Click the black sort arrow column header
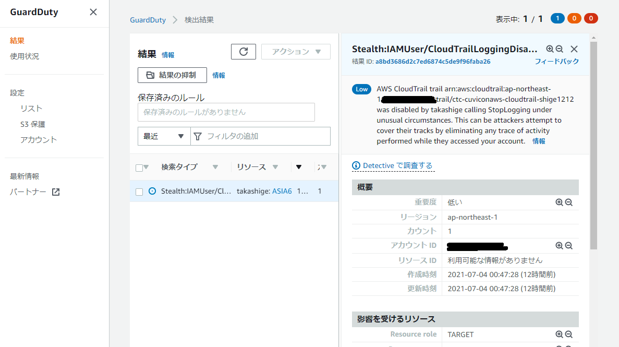 [x=299, y=167]
